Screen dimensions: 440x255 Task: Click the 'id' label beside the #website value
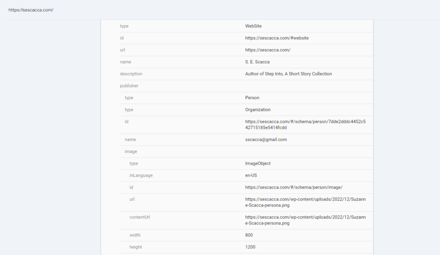tap(122, 38)
